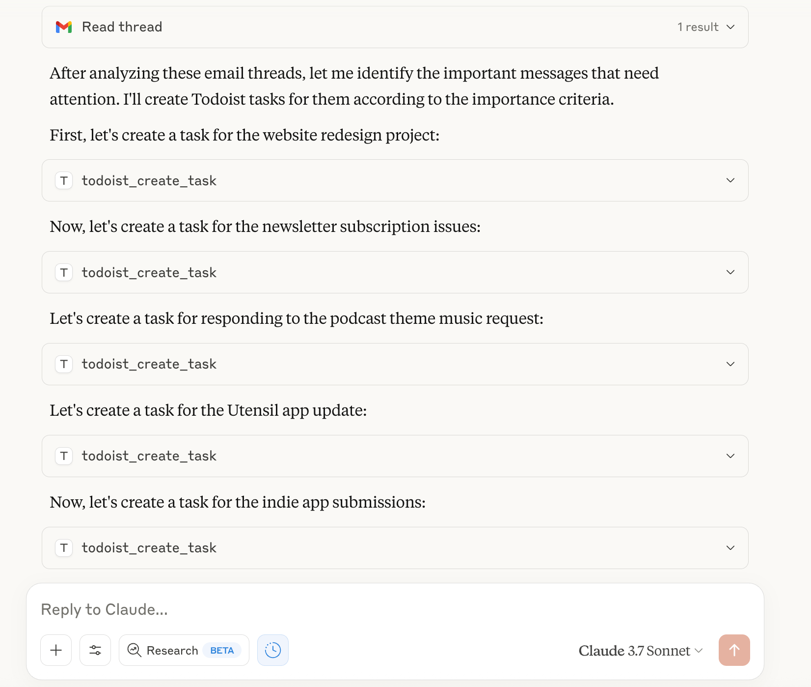
Task: Focus the Reply to Claude input field
Action: point(395,609)
